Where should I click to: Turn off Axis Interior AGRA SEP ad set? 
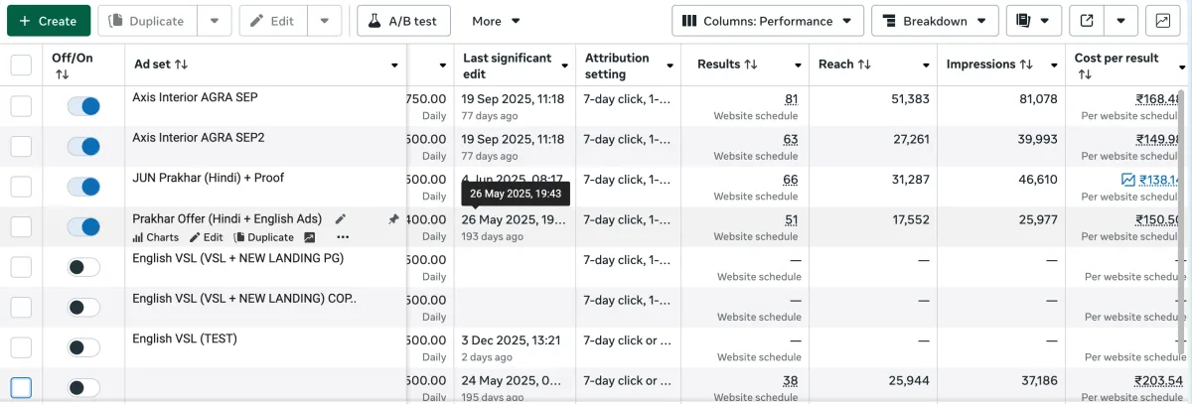point(83,106)
